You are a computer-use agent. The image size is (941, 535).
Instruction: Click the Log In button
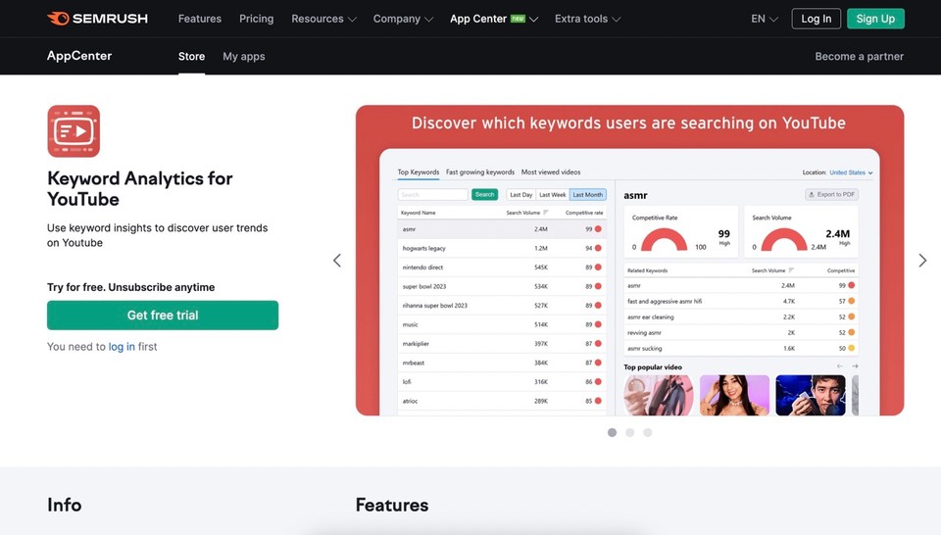817,19
